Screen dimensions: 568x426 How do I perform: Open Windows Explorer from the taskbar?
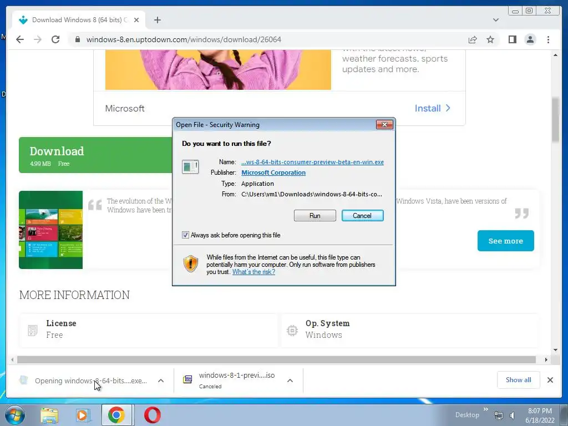click(x=49, y=415)
